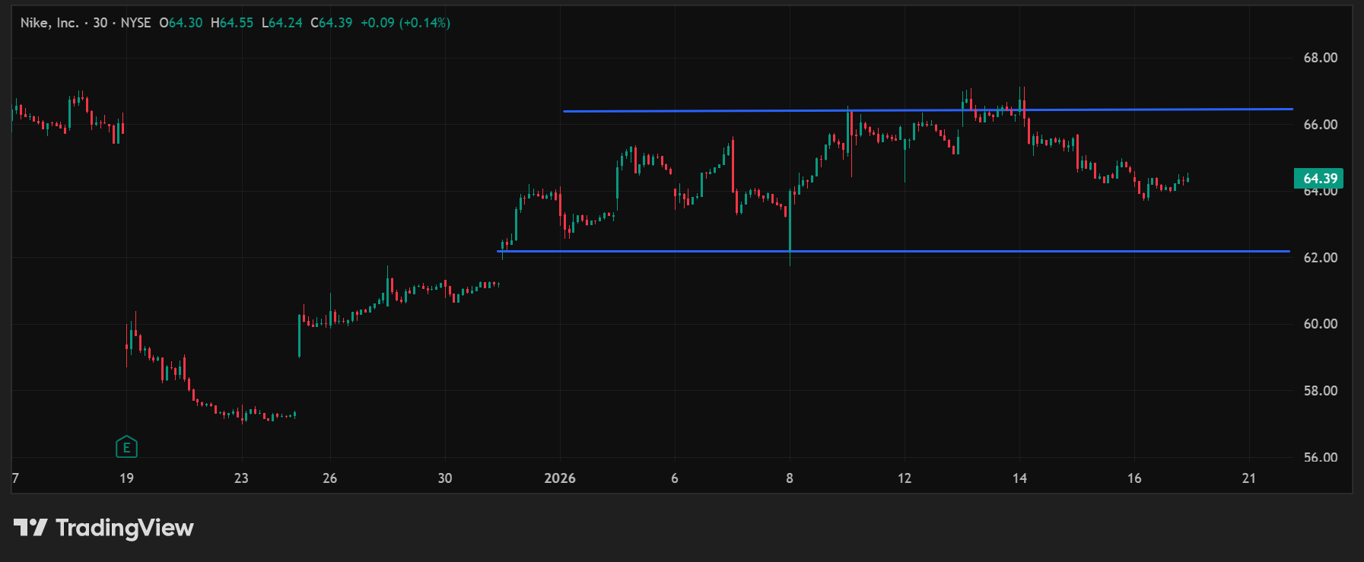Click the 23 date axis label
The width and height of the screenshot is (1364, 562).
(241, 478)
